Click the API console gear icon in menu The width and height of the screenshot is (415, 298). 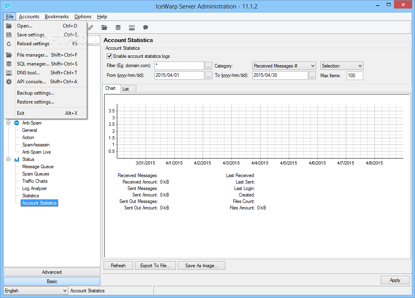pyautogui.click(x=9, y=82)
